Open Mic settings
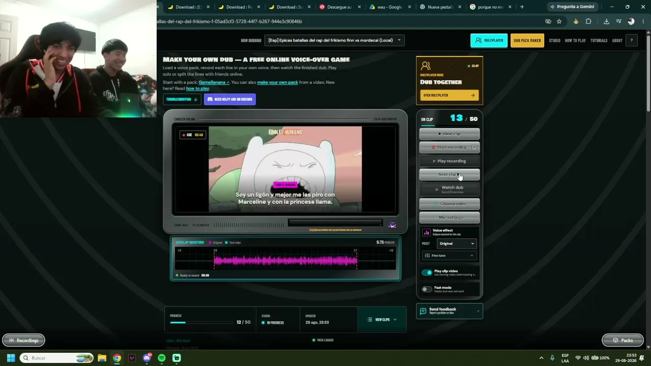 pyautogui.click(x=449, y=218)
